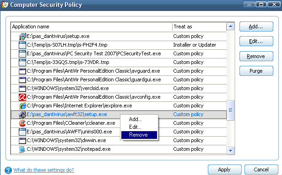Click the 'Installer or Updater' policy cell
Image resolution: width=282 pixels, height=175 pixels.
[195, 45]
